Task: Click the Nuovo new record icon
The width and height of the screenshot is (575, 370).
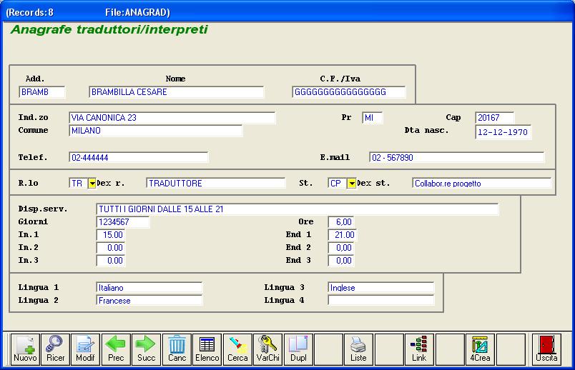Action: pyautogui.click(x=25, y=349)
